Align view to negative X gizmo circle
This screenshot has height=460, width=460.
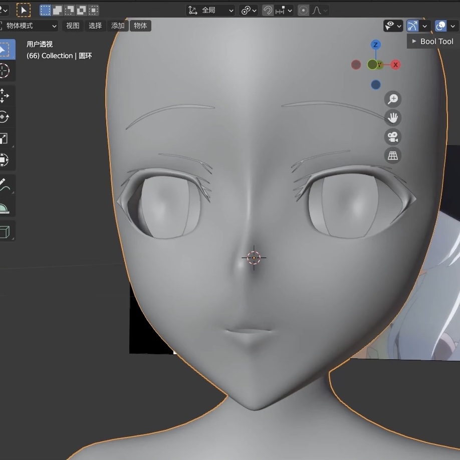click(356, 65)
